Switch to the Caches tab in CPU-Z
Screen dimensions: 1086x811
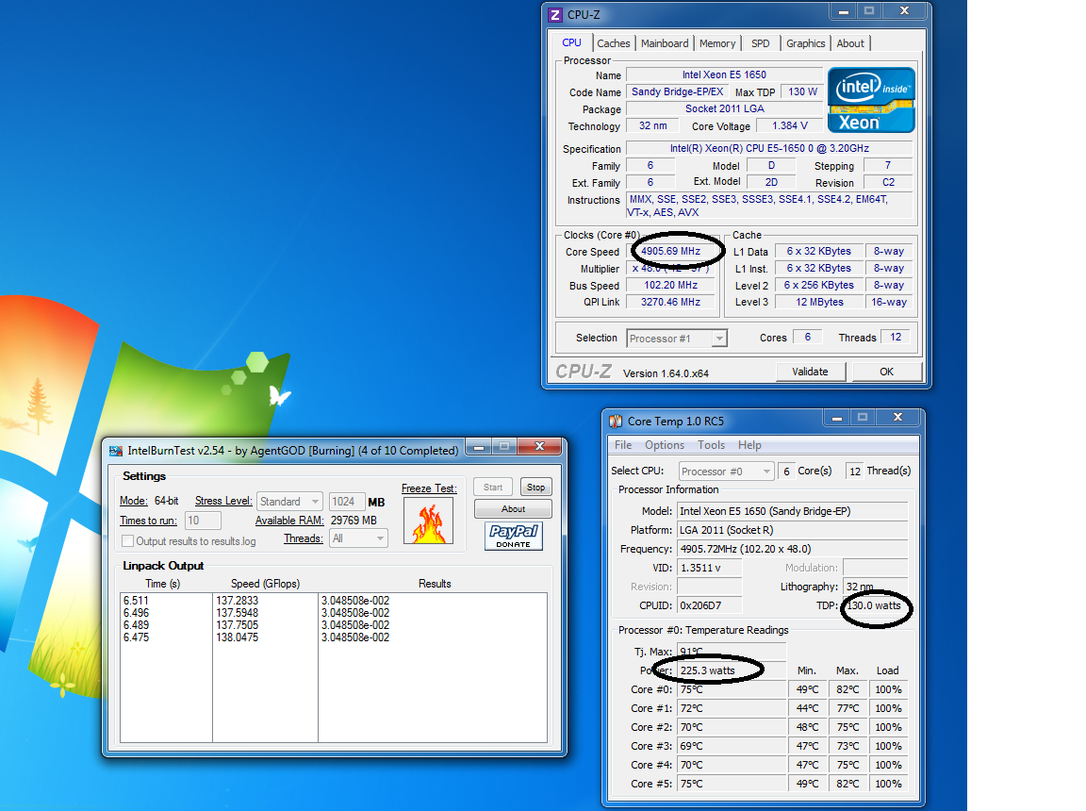pos(614,43)
